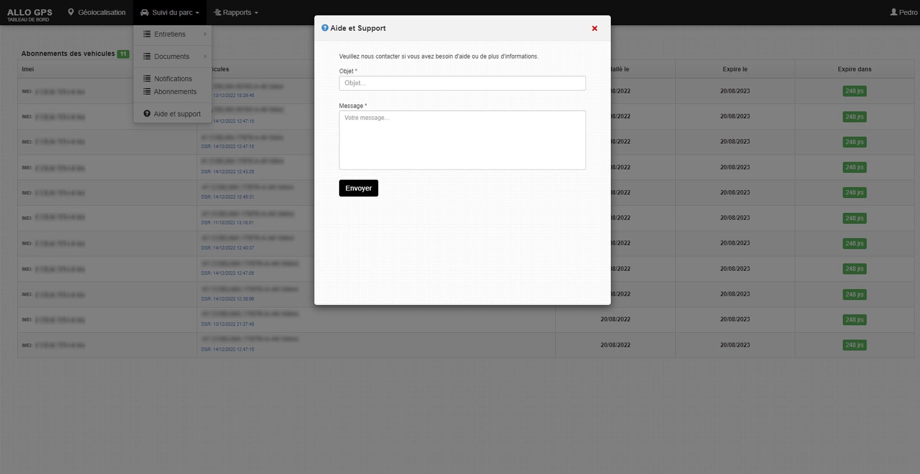Toggle the Suivi du parc dropdown caret
Image resolution: width=920 pixels, height=474 pixels.
pyautogui.click(x=198, y=13)
